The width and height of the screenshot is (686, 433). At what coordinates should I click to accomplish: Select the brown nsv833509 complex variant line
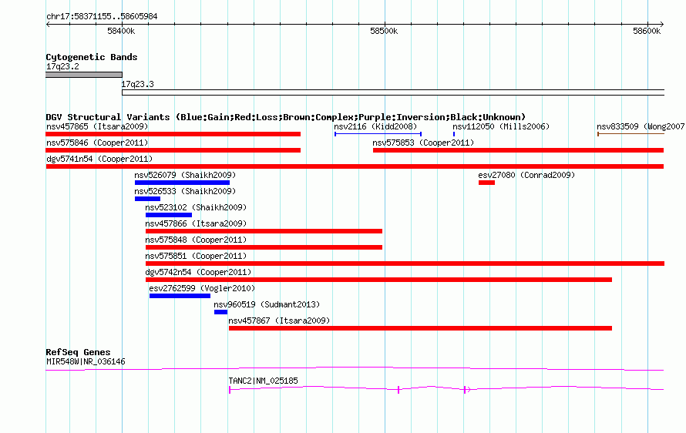coord(631,134)
